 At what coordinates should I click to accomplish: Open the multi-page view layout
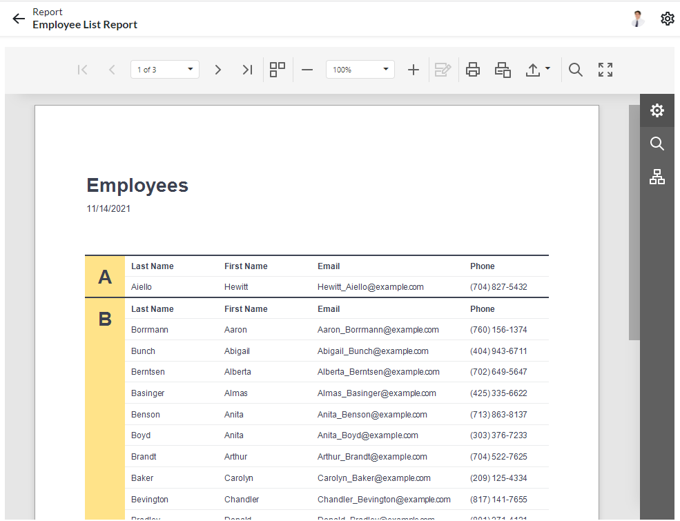click(x=278, y=70)
